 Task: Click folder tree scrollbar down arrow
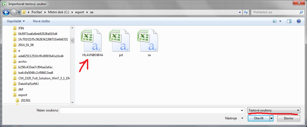point(72,102)
